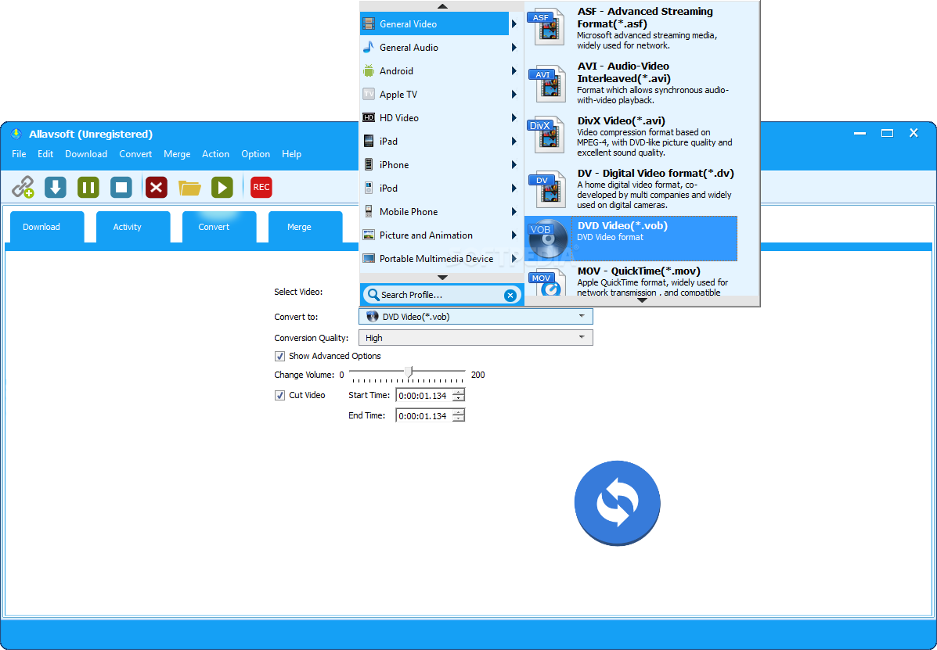Open the Edit menu
This screenshot has height=650, width=937.
[x=45, y=154]
